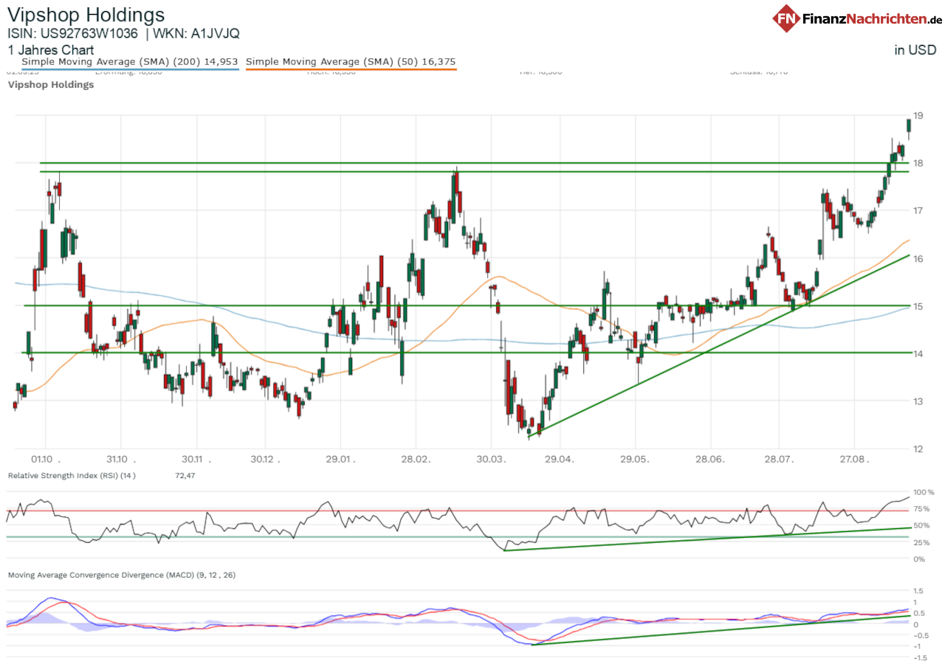Click the date label 30.11.
Screen dimensions: 945x664
click(x=197, y=458)
